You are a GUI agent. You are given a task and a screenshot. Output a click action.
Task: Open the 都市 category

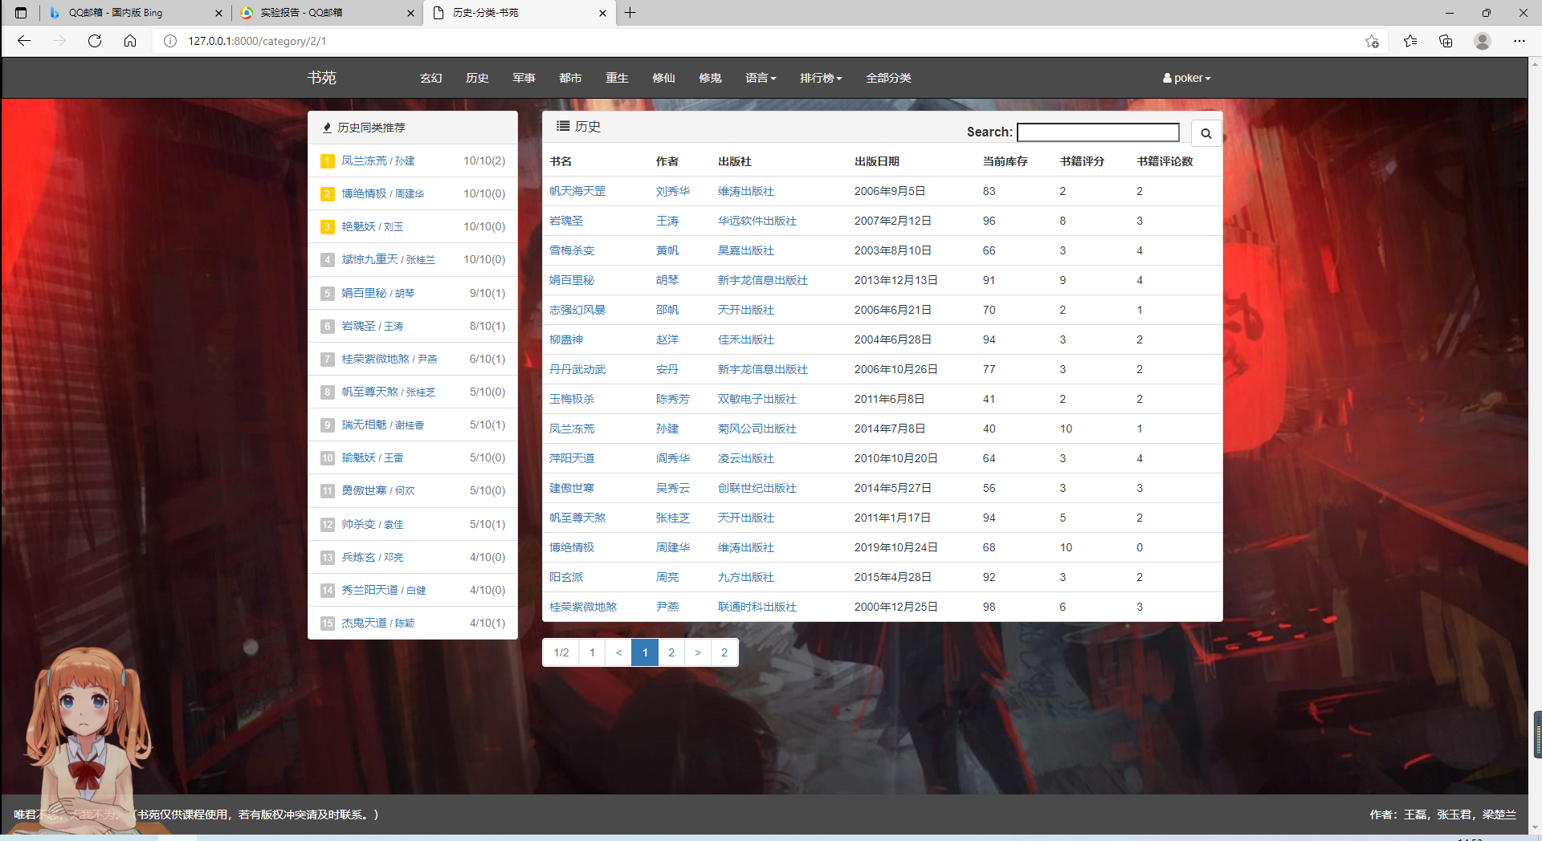570,78
